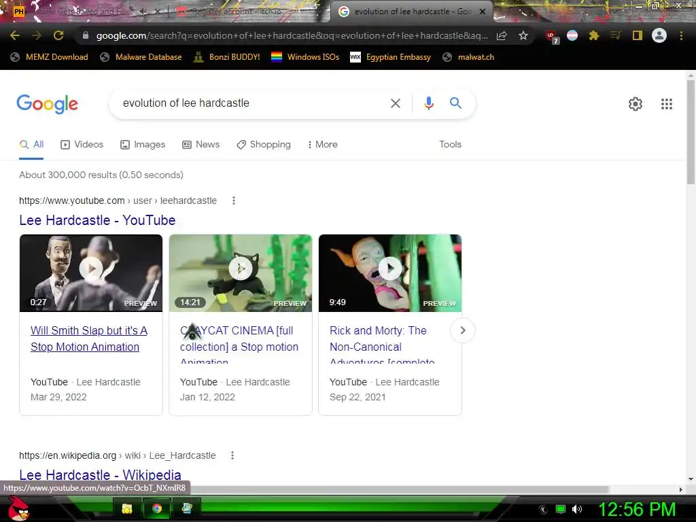Open the Chrome profile avatar
The width and height of the screenshot is (696, 522).
tap(659, 35)
